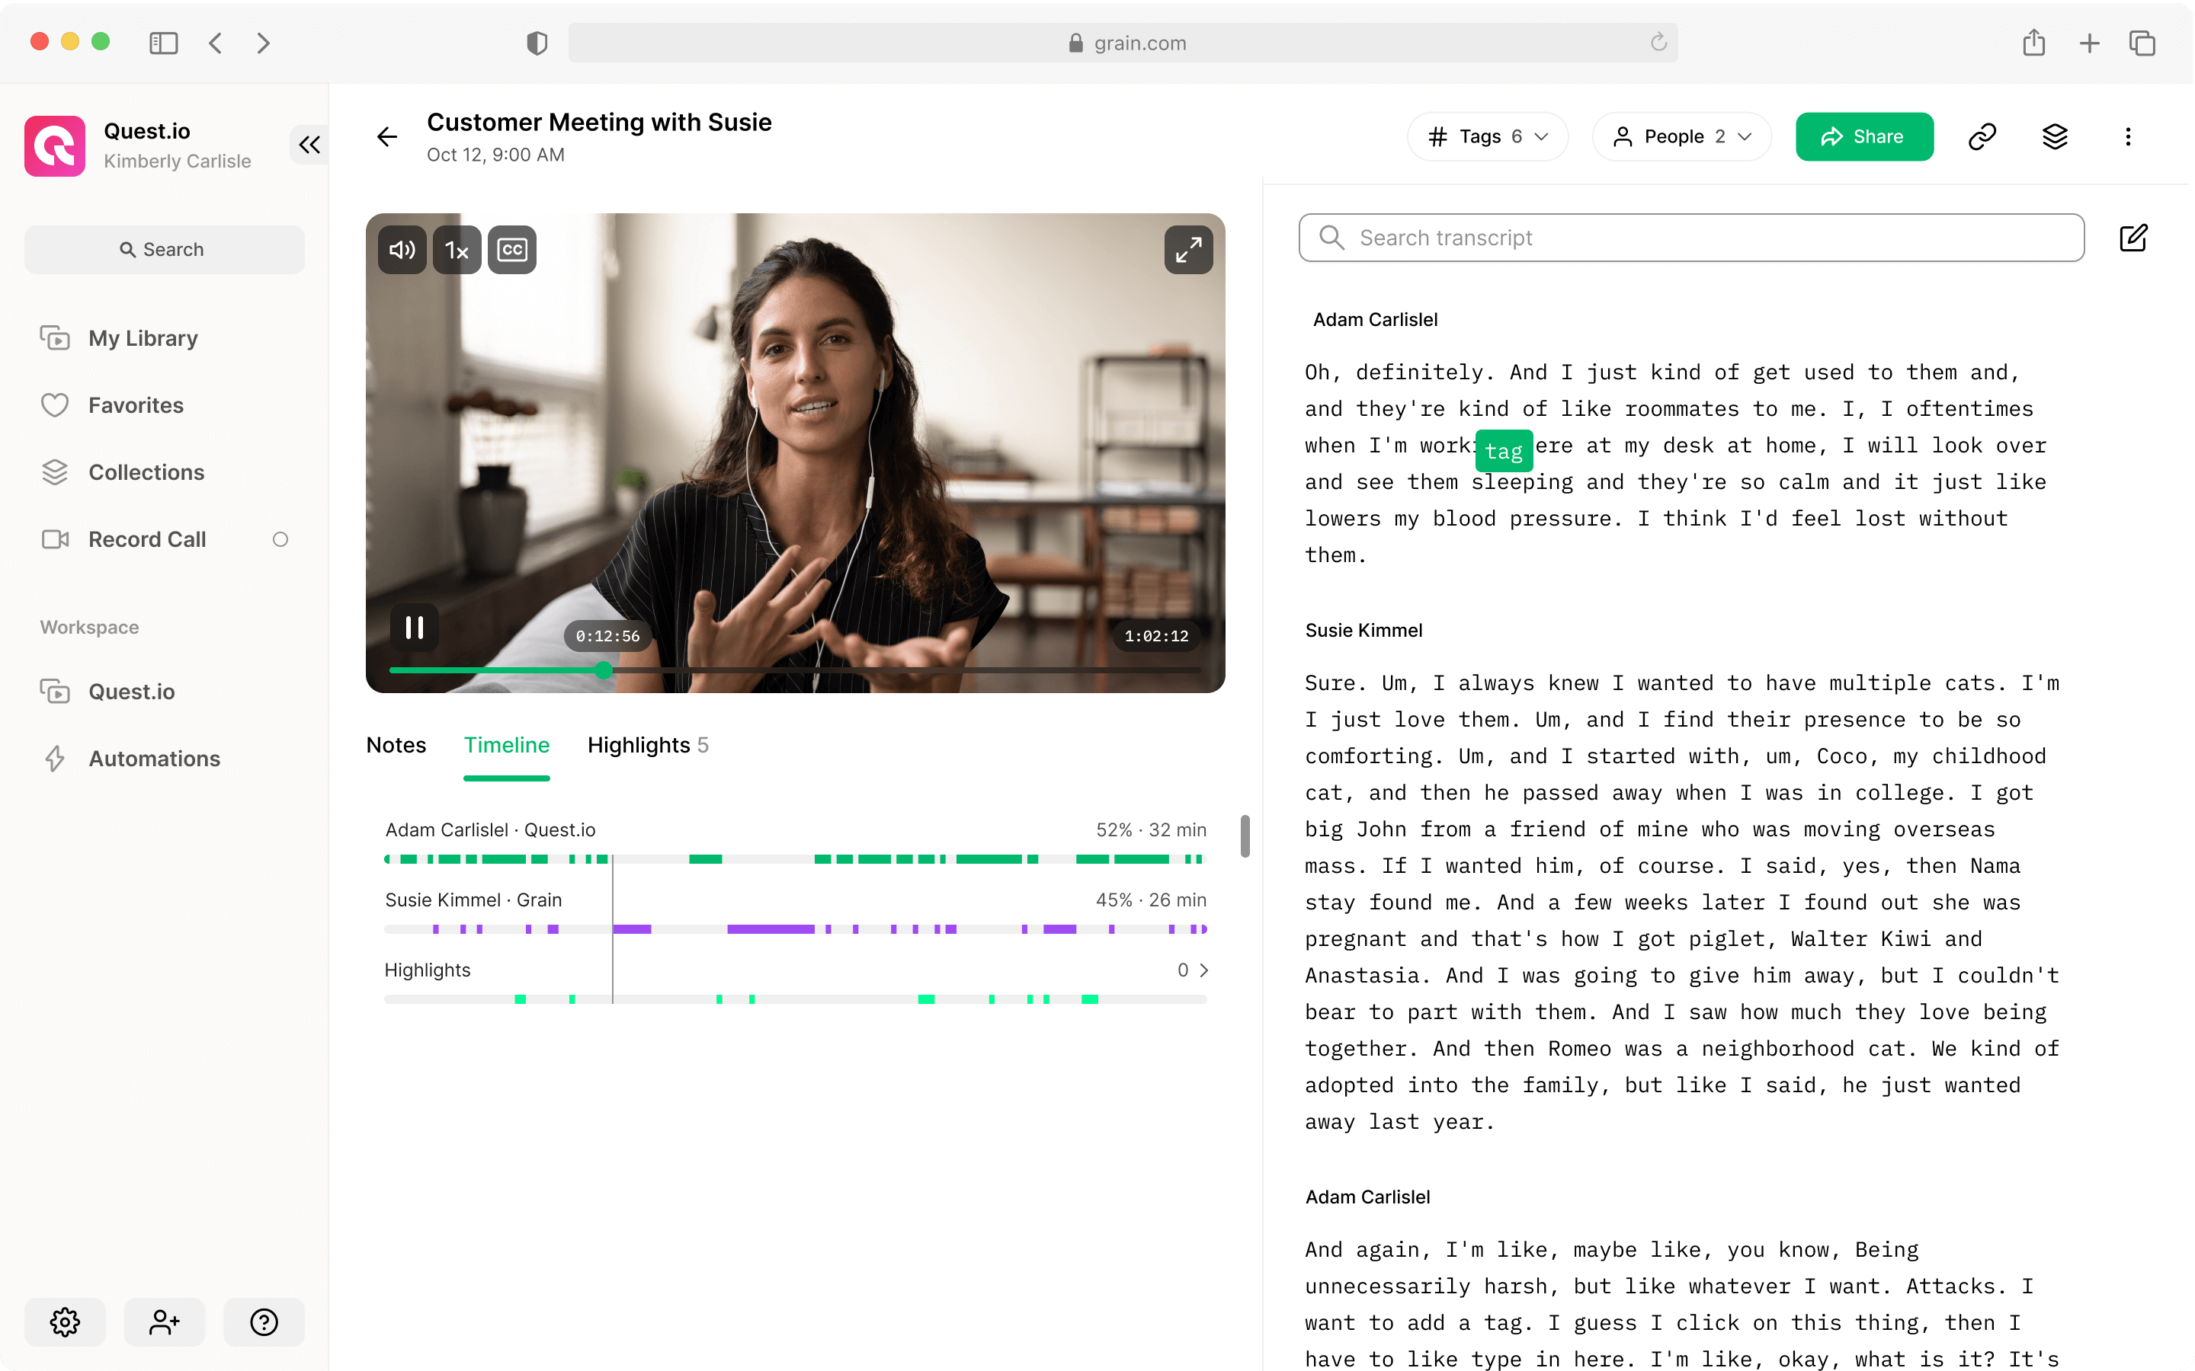Select the edit transcript pencil icon
This screenshot has height=1371, width=2195.
(2134, 238)
